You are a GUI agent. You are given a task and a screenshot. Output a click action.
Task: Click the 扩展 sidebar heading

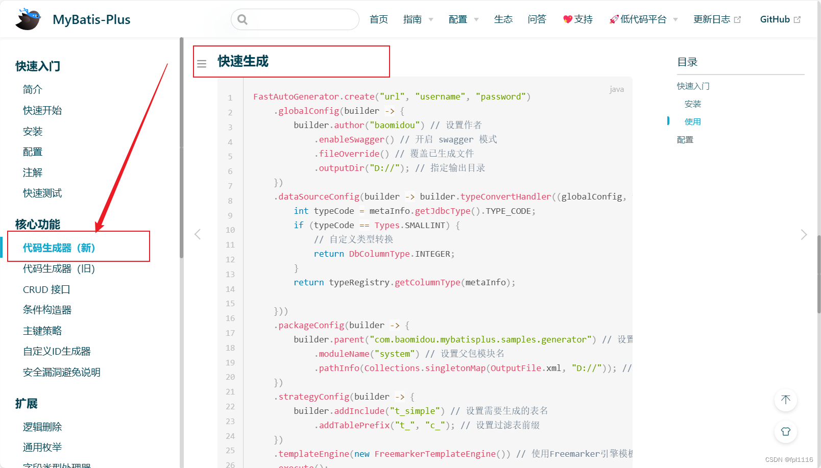click(27, 404)
